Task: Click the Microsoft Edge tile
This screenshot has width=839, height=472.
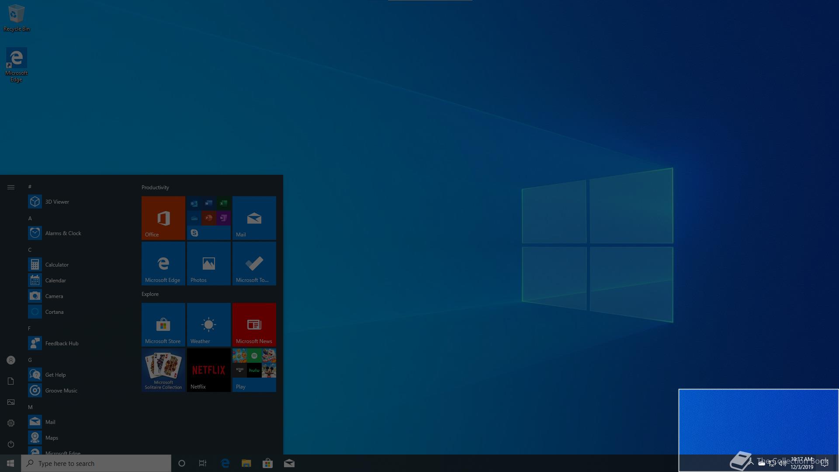Action: [x=163, y=264]
